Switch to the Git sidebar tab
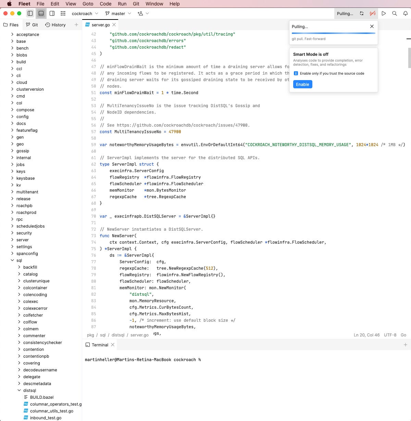Viewport: 411px width, 421px height. coord(32,25)
